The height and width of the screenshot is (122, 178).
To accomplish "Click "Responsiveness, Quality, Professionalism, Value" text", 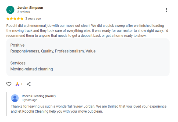I will click(53, 51).
